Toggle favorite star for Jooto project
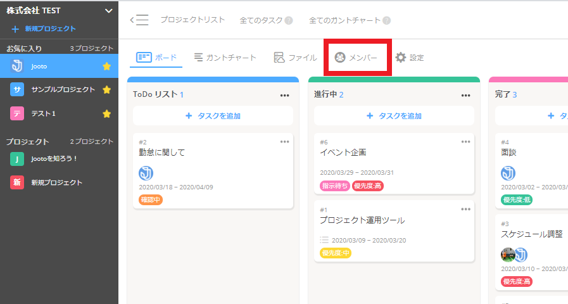Screen dimensions: 568x304 tap(106, 66)
